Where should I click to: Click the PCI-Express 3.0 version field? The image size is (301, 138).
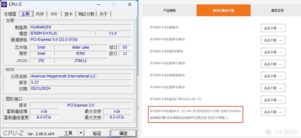pyautogui.click(x=80, y=105)
